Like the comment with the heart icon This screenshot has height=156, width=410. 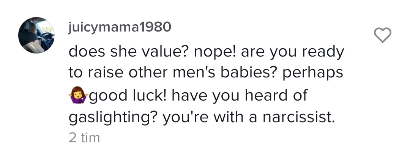[x=383, y=35]
